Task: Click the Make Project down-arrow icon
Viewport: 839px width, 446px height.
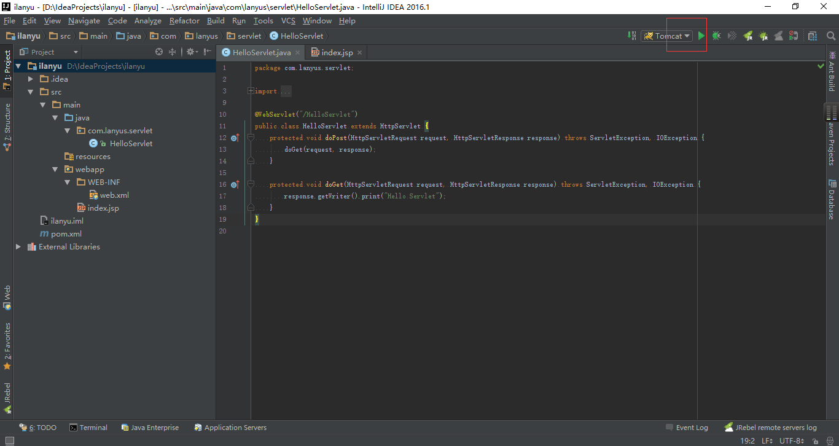Action: point(633,36)
